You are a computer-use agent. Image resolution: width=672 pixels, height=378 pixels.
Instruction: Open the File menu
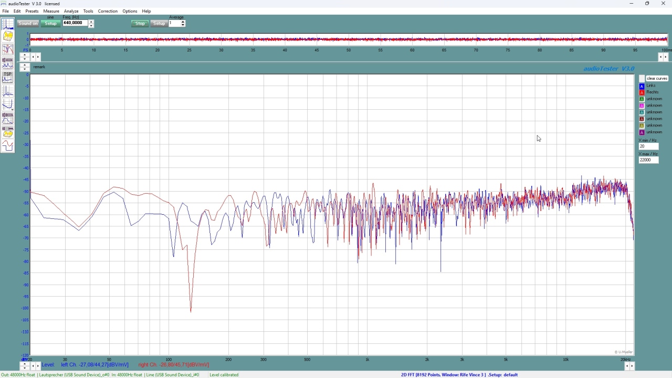click(x=6, y=11)
